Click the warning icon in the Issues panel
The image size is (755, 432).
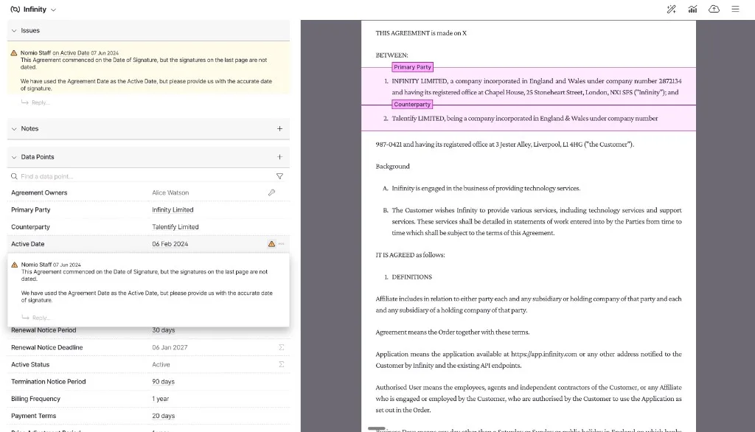(14, 53)
